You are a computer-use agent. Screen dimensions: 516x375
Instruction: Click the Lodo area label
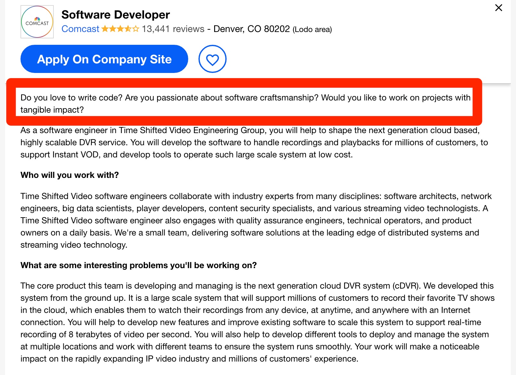click(312, 29)
